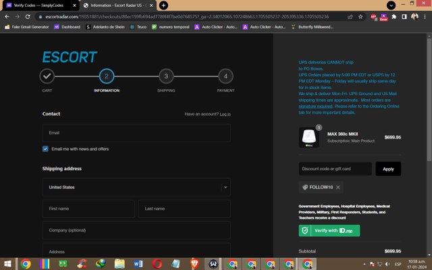Open the Extensions puzzle piece menu
The width and height of the screenshot is (432, 270).
394,17
